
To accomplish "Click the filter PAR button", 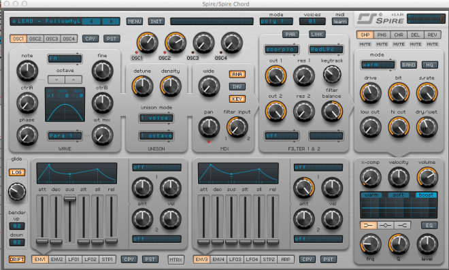I will [x=290, y=35].
